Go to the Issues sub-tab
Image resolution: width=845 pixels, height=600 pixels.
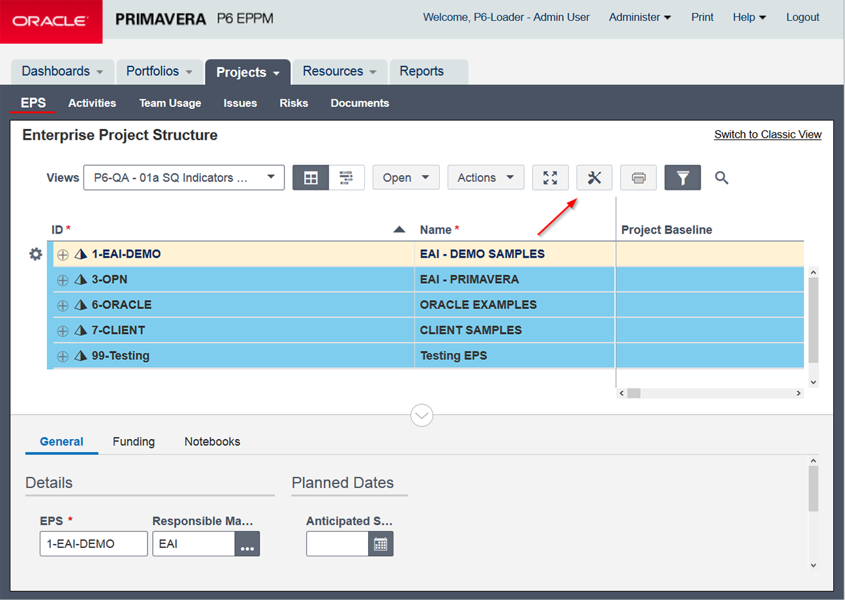pos(240,103)
